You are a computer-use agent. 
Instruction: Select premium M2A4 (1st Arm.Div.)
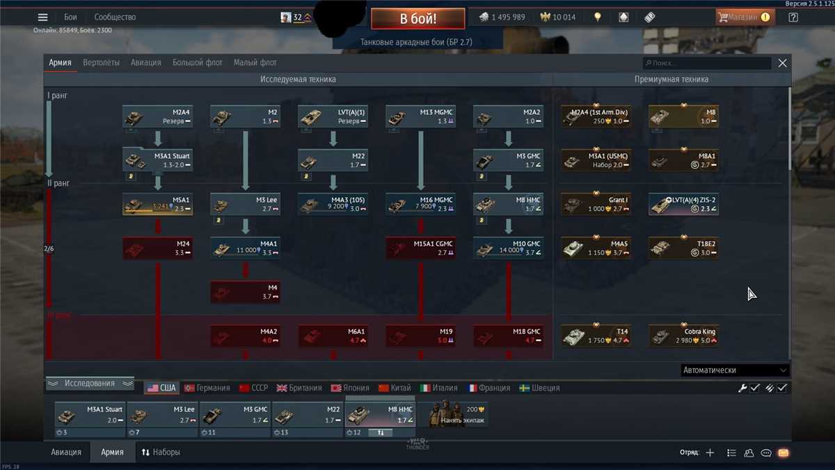tap(596, 116)
